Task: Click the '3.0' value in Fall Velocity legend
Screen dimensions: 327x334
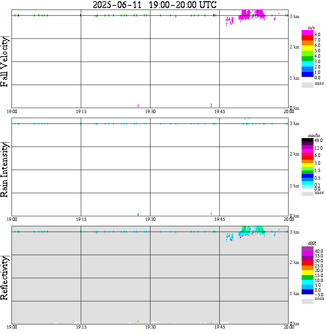Action: [317, 62]
